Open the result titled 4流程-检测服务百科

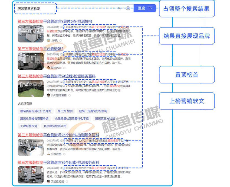[x=57, y=76]
